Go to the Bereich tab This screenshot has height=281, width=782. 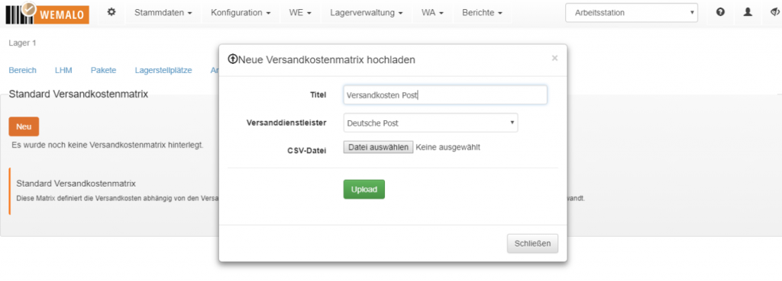pyautogui.click(x=22, y=70)
